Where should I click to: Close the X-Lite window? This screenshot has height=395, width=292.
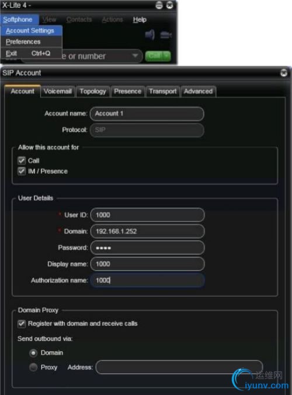(x=170, y=5)
